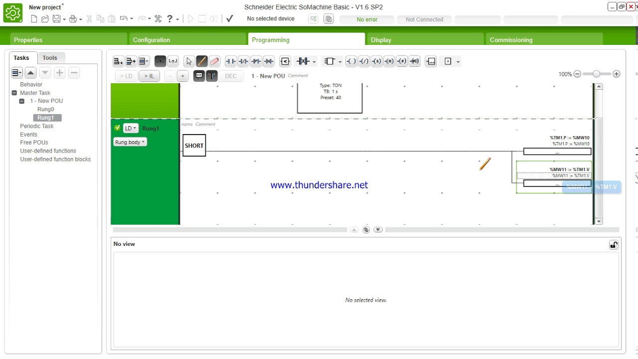638x359 pixels.
Task: Insert an operation block
Action: point(431,61)
